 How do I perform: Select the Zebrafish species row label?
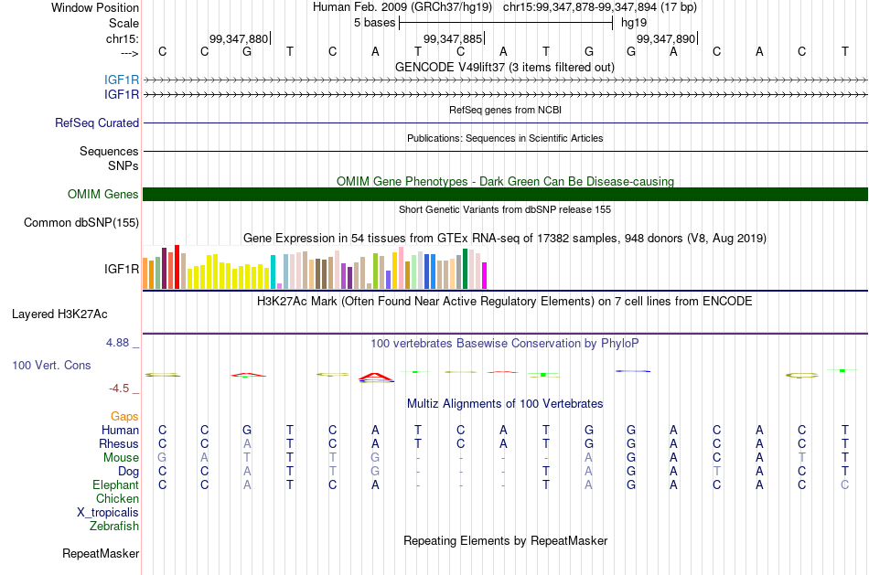(x=114, y=527)
